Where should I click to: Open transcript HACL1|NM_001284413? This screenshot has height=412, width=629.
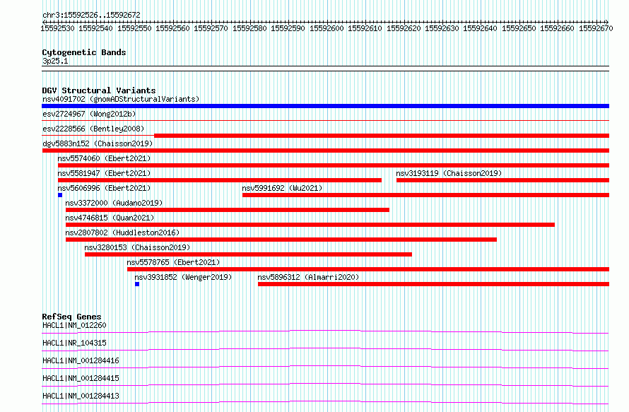click(81, 396)
